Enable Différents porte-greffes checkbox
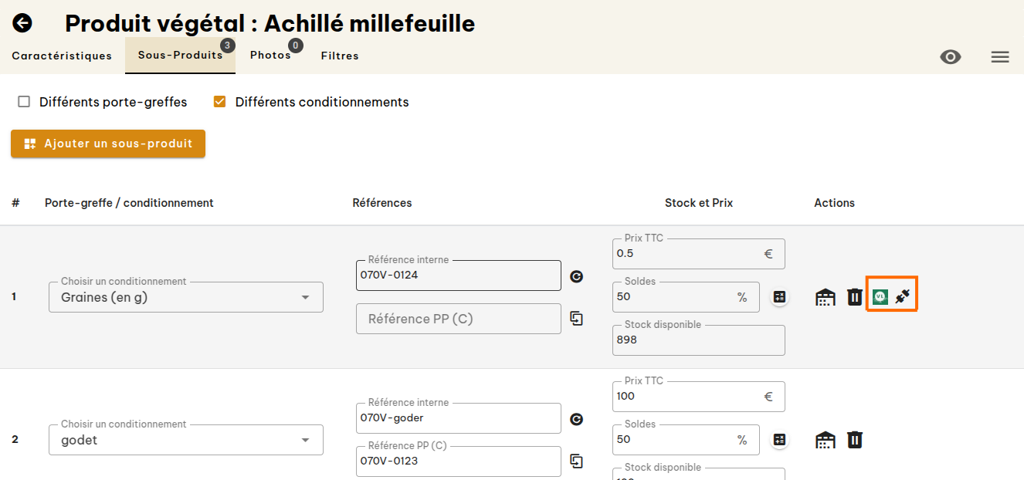Viewport: 1024px width, 480px height. 24,102
